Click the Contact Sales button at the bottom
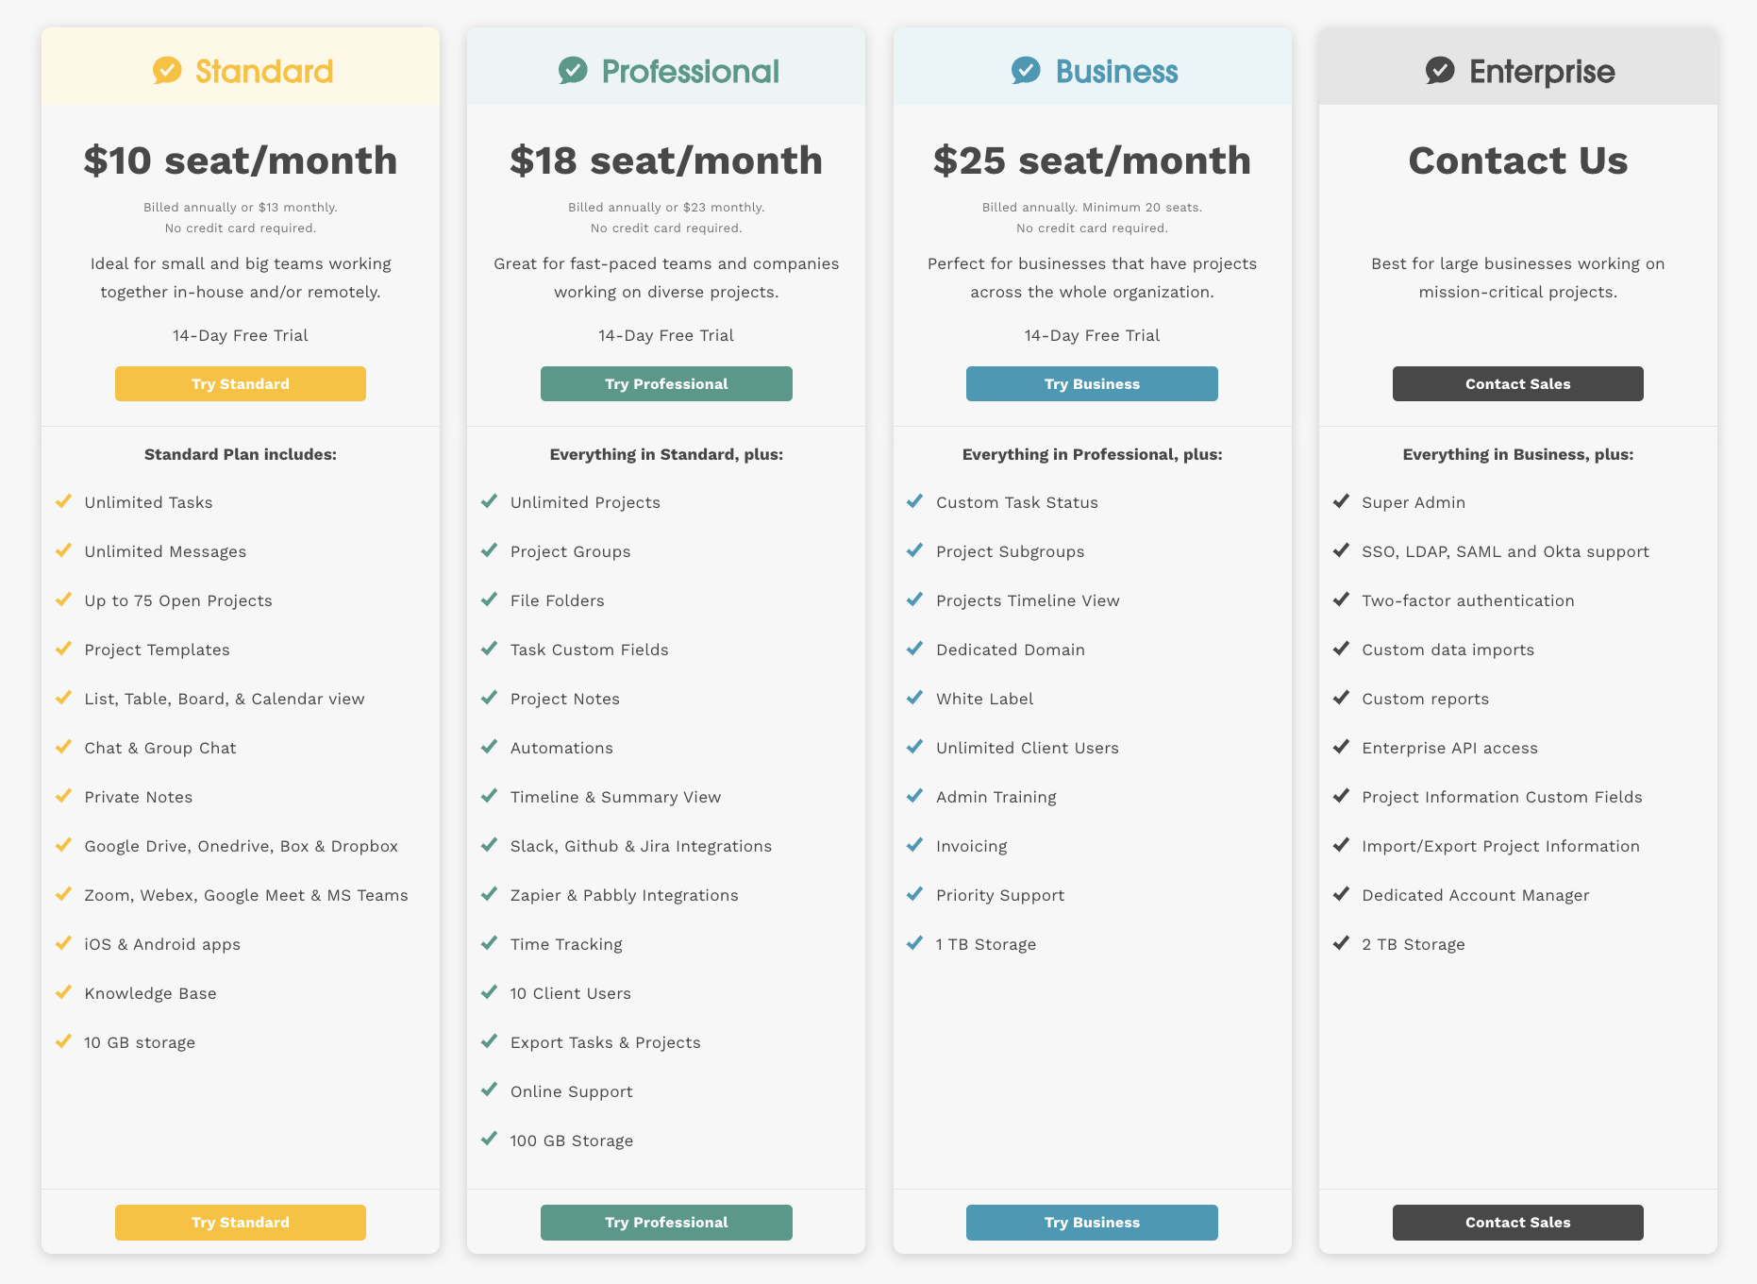 click(x=1517, y=1222)
